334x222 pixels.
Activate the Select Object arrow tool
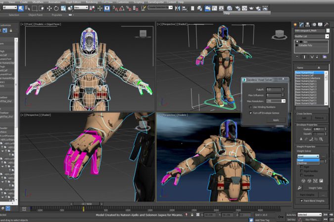click(x=21, y=8)
